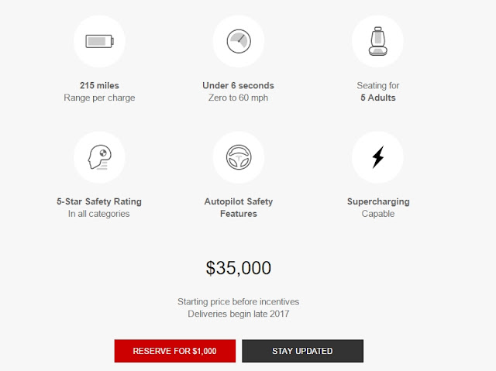The width and height of the screenshot is (496, 371).
Task: Click the Zero to 60 mph text
Action: [x=238, y=98]
